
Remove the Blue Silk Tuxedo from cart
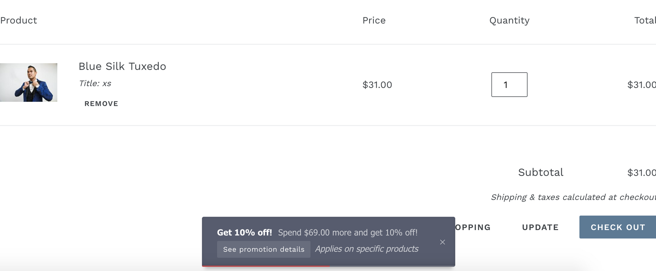click(x=101, y=104)
